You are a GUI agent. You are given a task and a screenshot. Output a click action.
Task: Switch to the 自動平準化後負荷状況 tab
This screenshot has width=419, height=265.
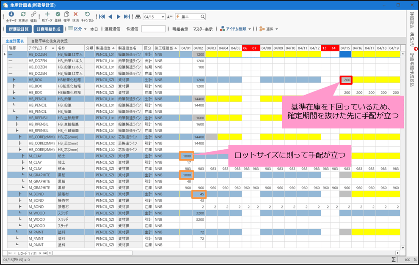tap(49, 41)
